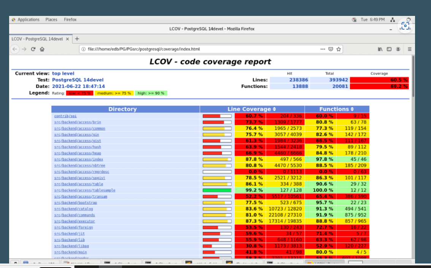The width and height of the screenshot is (431, 268).
Task: Open page actions three-dot menu
Action: [323, 49]
